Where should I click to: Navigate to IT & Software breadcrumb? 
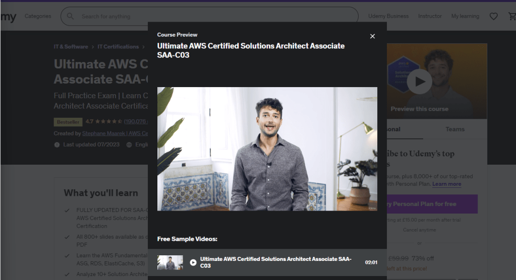71,47
